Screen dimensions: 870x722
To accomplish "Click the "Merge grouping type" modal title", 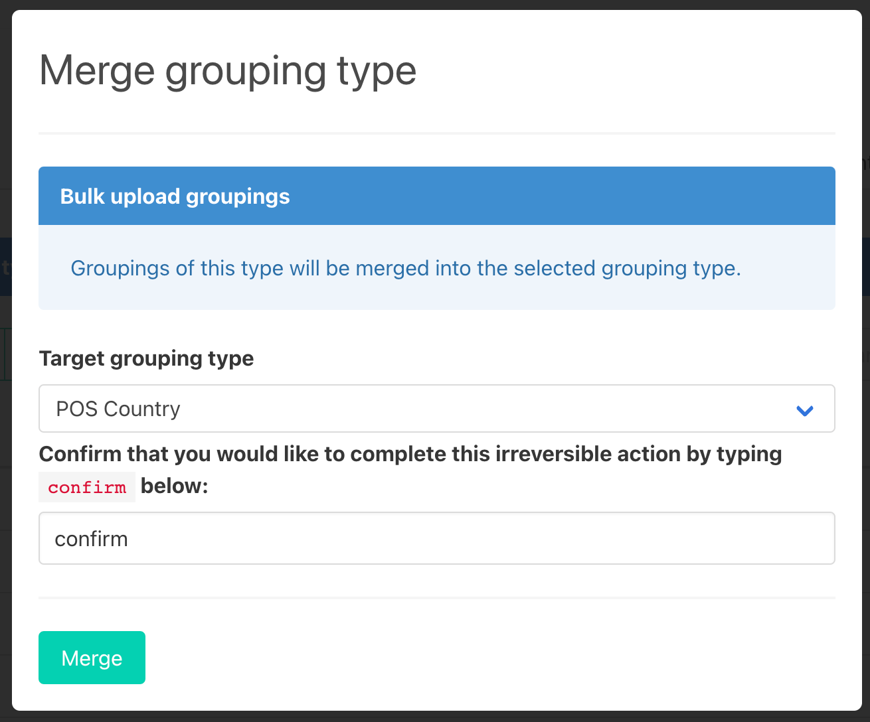I will coord(228,70).
